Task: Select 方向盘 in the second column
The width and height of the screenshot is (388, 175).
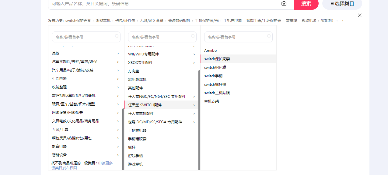Action: [x=134, y=71]
